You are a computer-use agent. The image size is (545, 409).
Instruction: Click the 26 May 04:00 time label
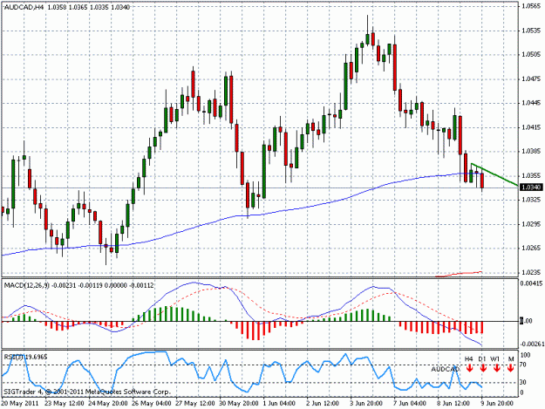pos(152,404)
